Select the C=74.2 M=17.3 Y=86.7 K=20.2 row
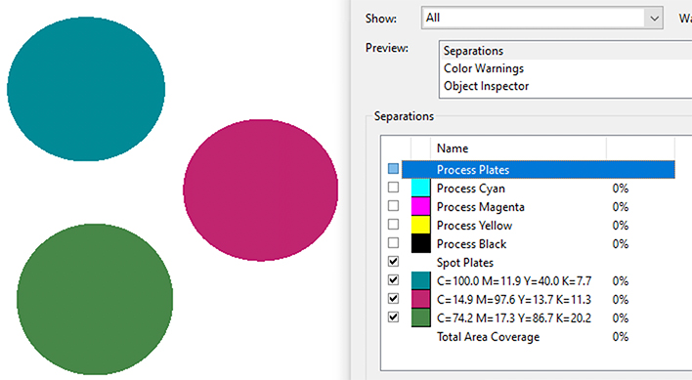 [514, 318]
